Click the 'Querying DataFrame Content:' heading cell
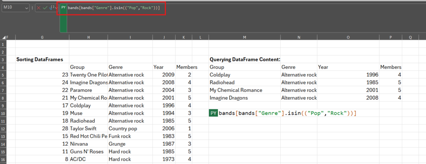The height and width of the screenshot is (164, 426). pos(245,59)
